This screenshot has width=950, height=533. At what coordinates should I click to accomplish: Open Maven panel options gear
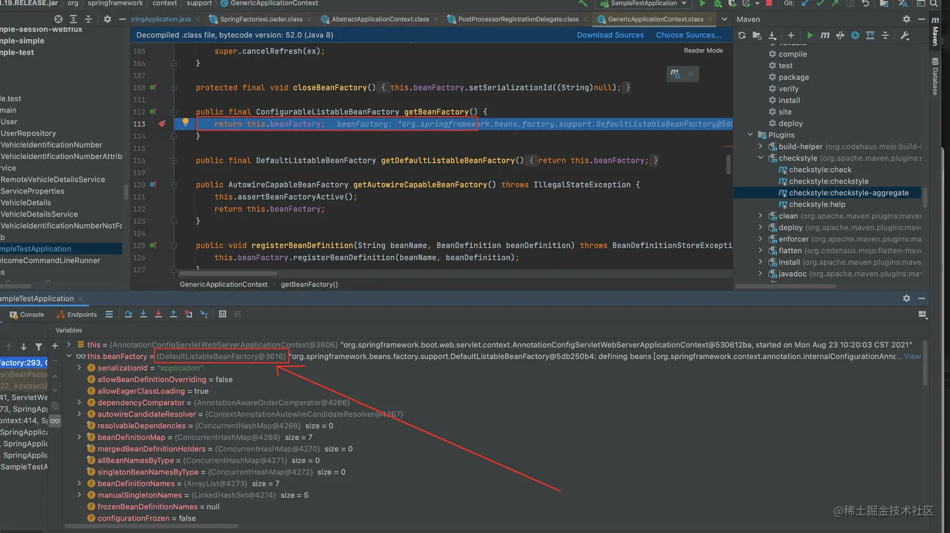coord(906,19)
